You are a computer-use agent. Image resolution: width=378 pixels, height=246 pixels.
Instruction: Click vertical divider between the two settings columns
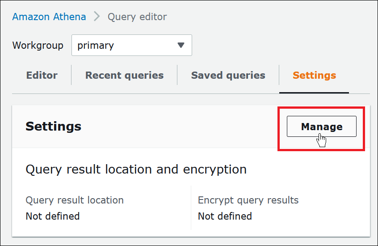pos(191,208)
